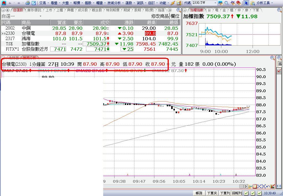Click the right sidebar left-arrow scroller
Screen dimensions: 283x196
click(278, 186)
